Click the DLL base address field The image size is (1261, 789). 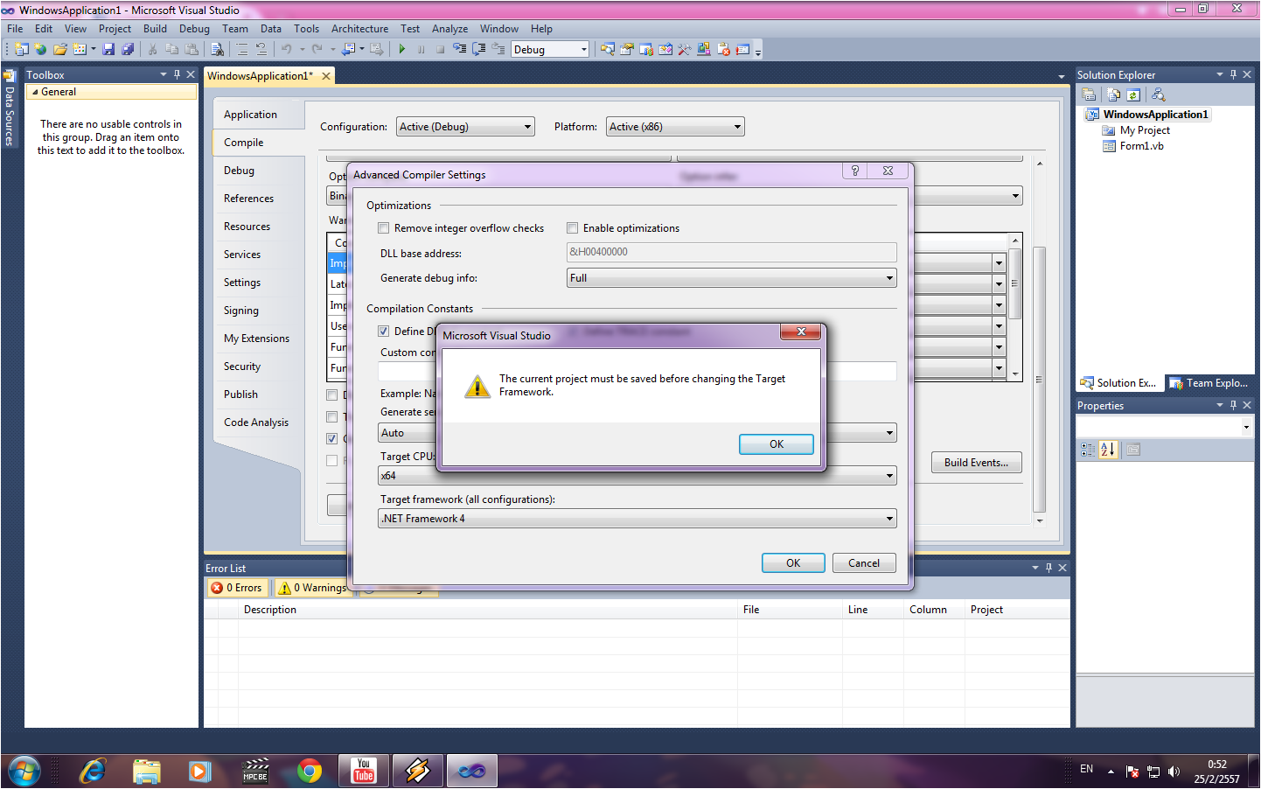click(x=732, y=252)
